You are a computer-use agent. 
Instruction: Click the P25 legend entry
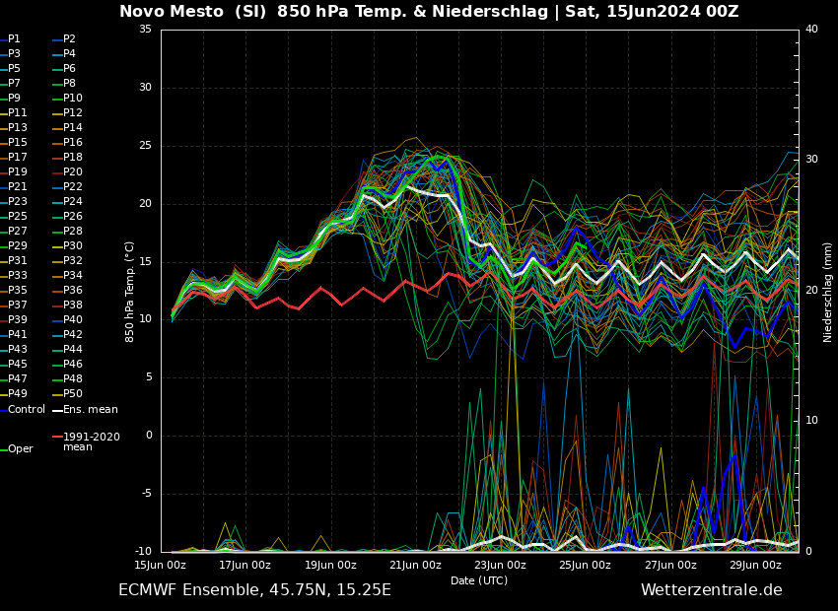(18, 217)
